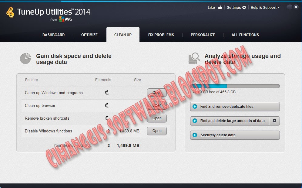Image resolution: width=302 pixels, height=188 pixels.
Task: Click the Like link
Action: tap(211, 8)
